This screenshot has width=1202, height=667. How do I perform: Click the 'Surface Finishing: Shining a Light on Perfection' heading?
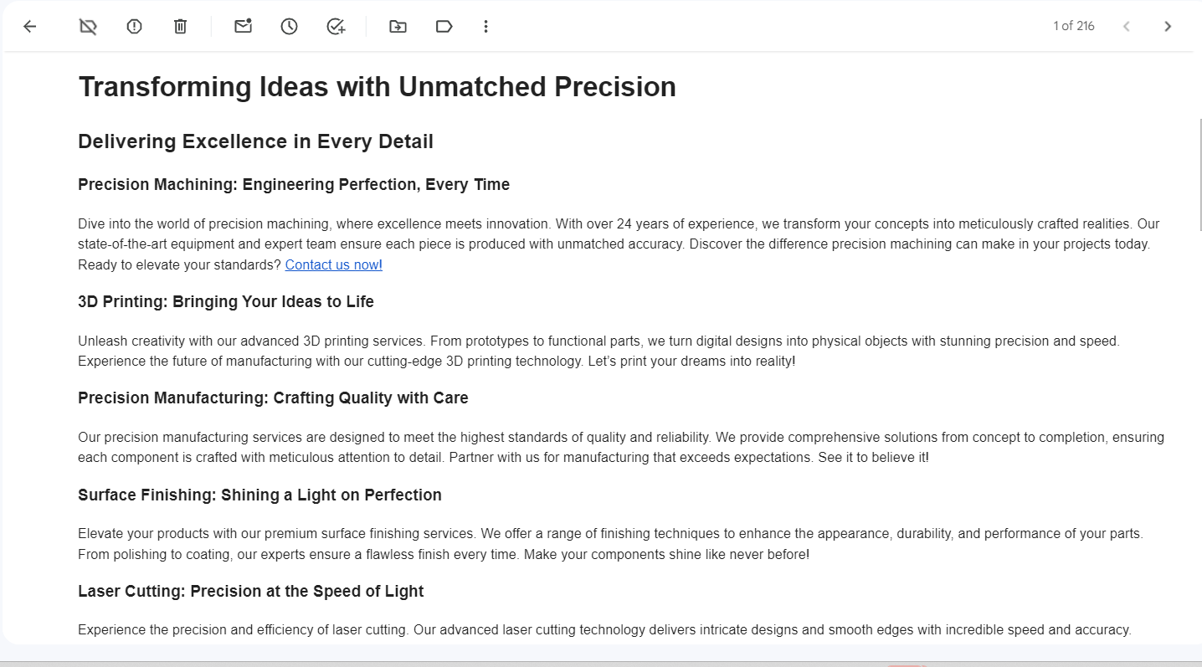(259, 495)
